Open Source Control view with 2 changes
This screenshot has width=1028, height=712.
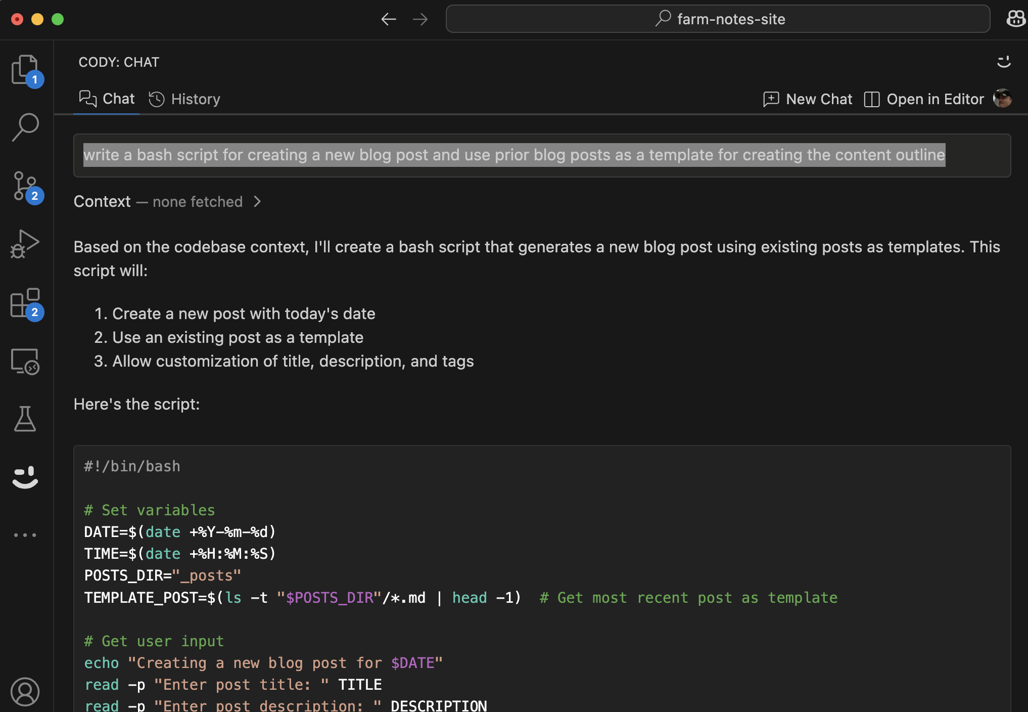point(25,186)
